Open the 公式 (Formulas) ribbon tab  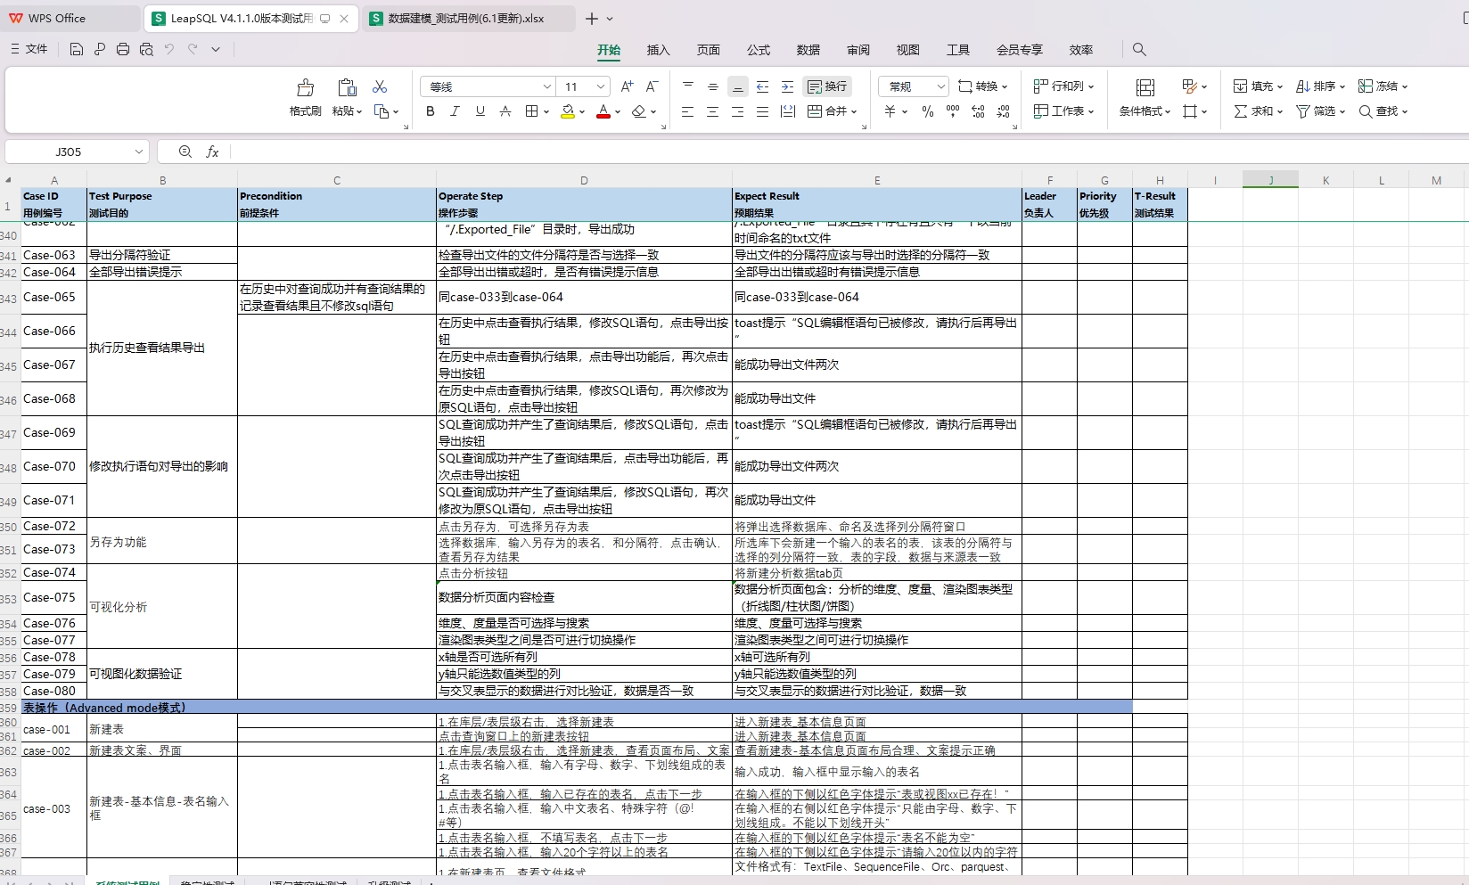pyautogui.click(x=759, y=50)
